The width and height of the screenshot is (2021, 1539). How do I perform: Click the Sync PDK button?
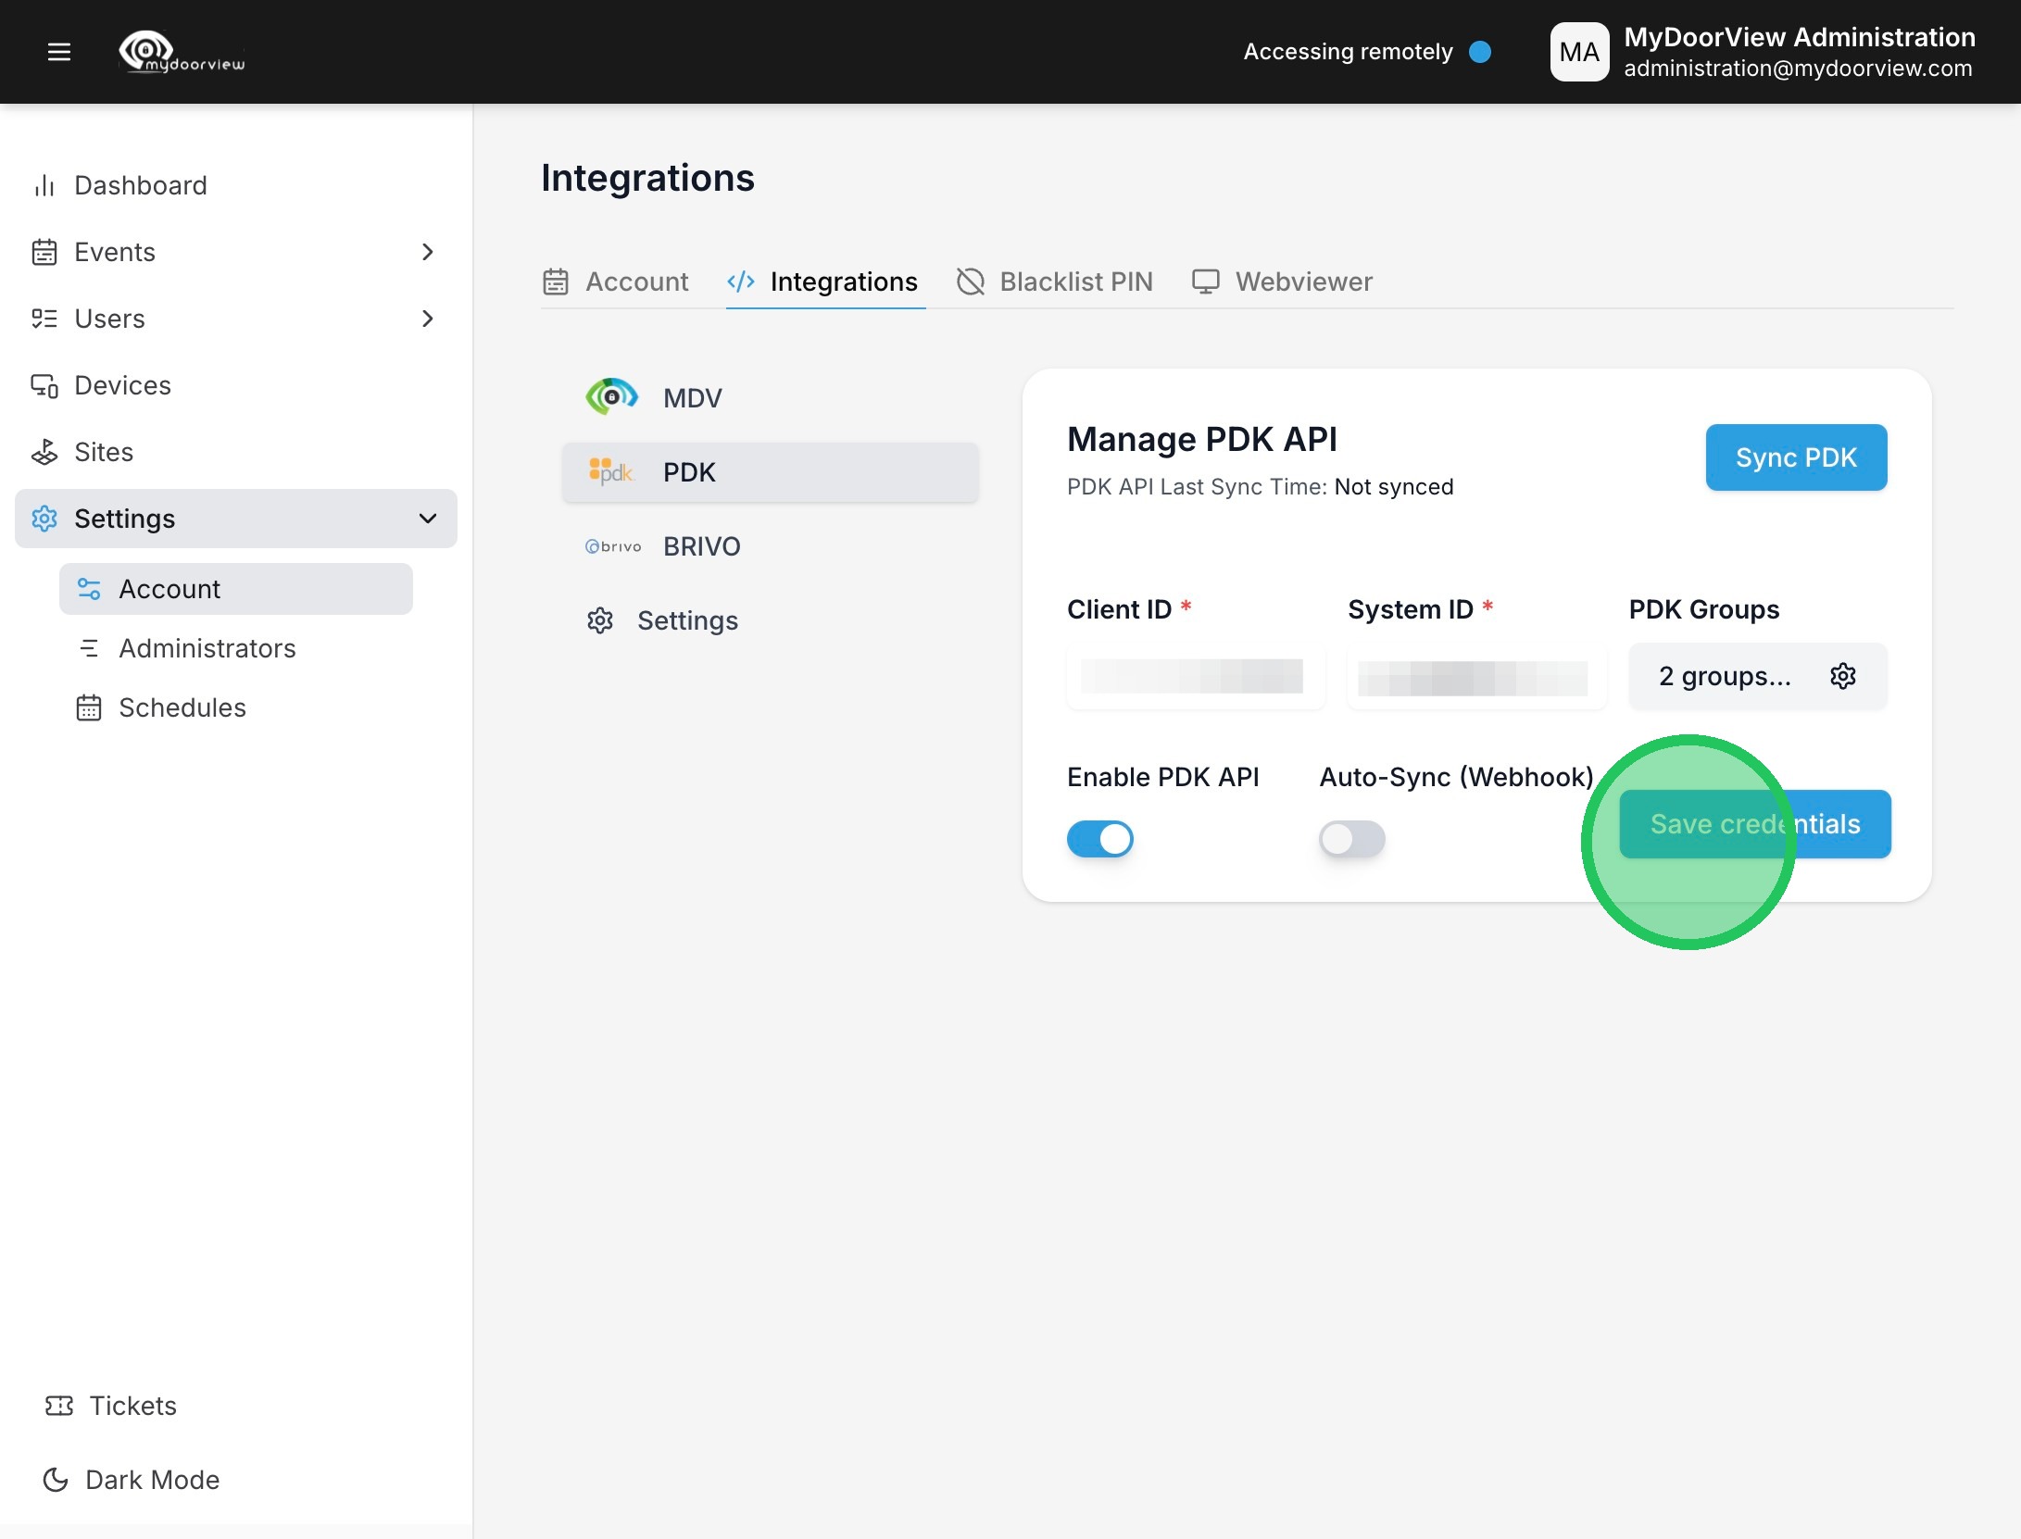coord(1795,457)
